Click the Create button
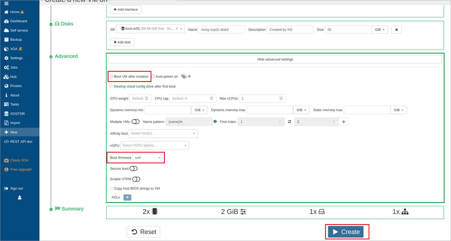The width and height of the screenshot is (451, 241). 345,232
